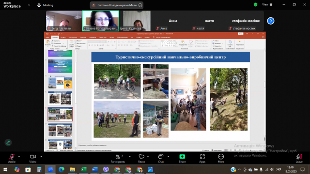Select slide 3 ТУРИЗМ thumbnail
Viewport: 310px width, 174px height.
click(60, 66)
